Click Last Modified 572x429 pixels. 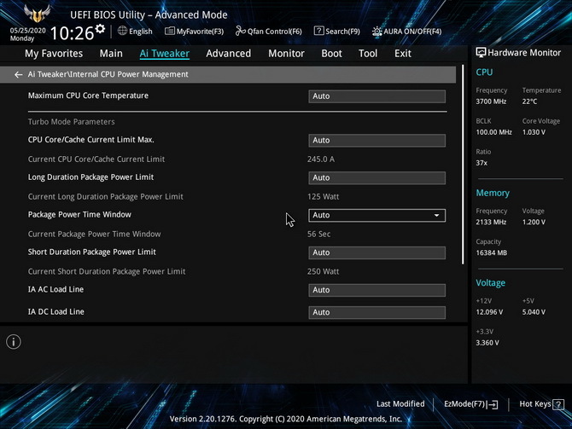tap(400, 404)
